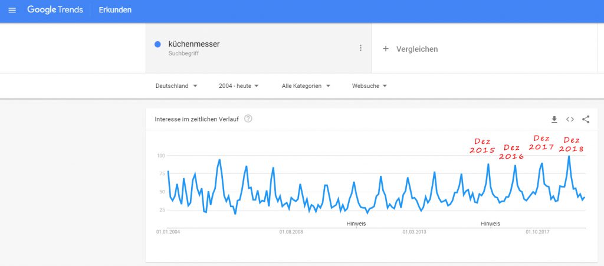Select the chart peak under Dez 2018
Screen dimensions: 604x266
pyautogui.click(x=569, y=156)
